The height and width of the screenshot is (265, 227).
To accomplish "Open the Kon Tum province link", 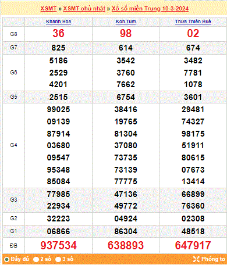I will tap(126, 22).
